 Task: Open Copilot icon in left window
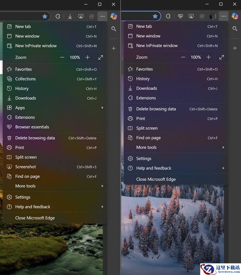point(114,16)
